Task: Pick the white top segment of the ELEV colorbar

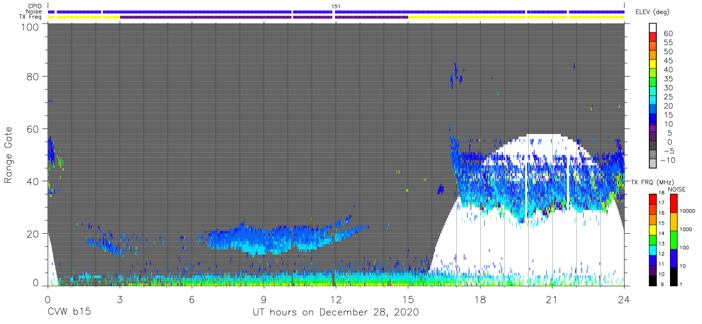Action: [653, 28]
